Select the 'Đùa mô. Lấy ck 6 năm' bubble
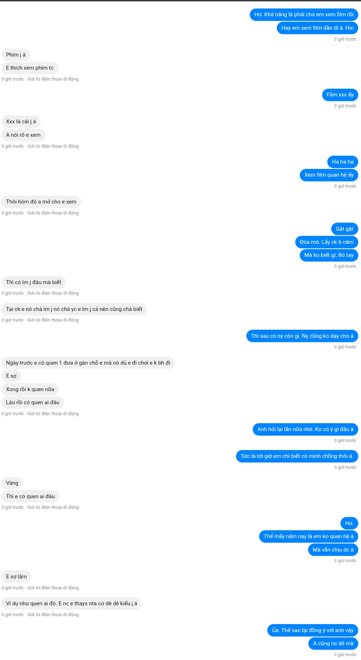Image resolution: width=361 pixels, height=660 pixels. pos(327,242)
